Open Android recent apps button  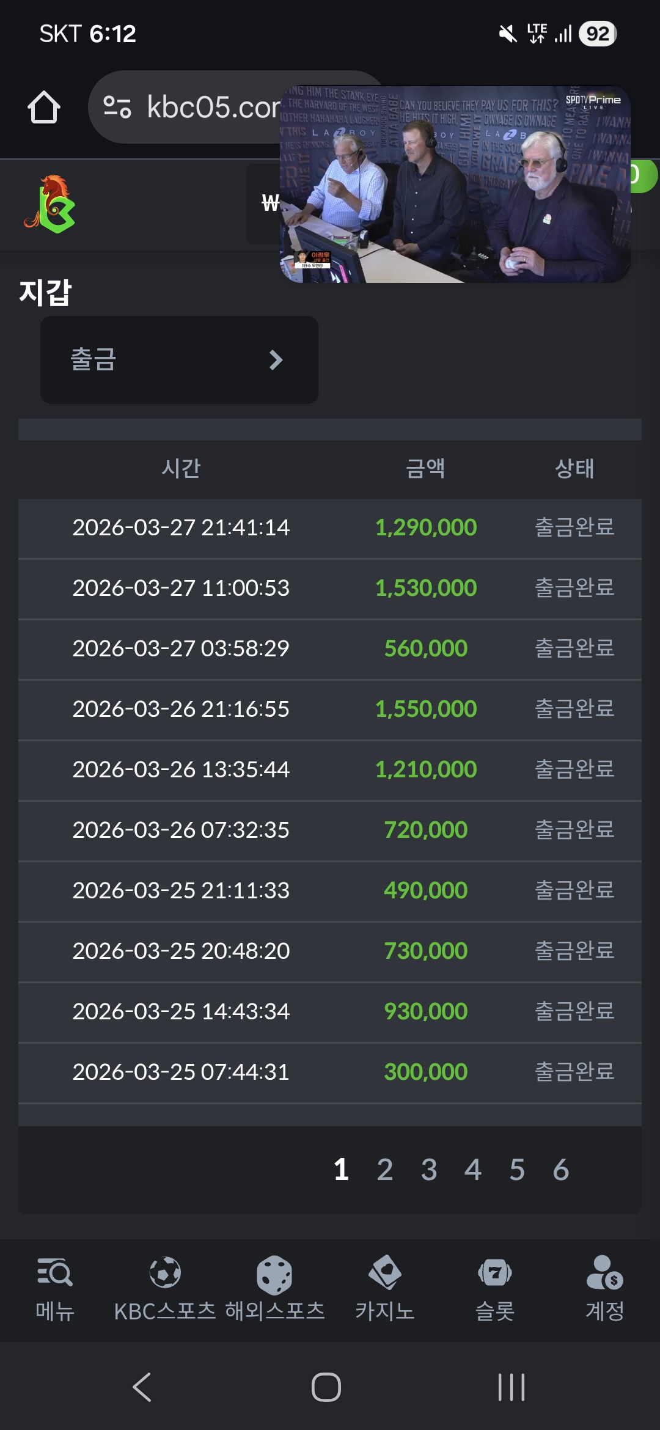[512, 1387]
